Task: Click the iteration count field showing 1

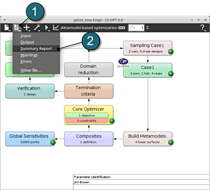Action: pos(136,28)
